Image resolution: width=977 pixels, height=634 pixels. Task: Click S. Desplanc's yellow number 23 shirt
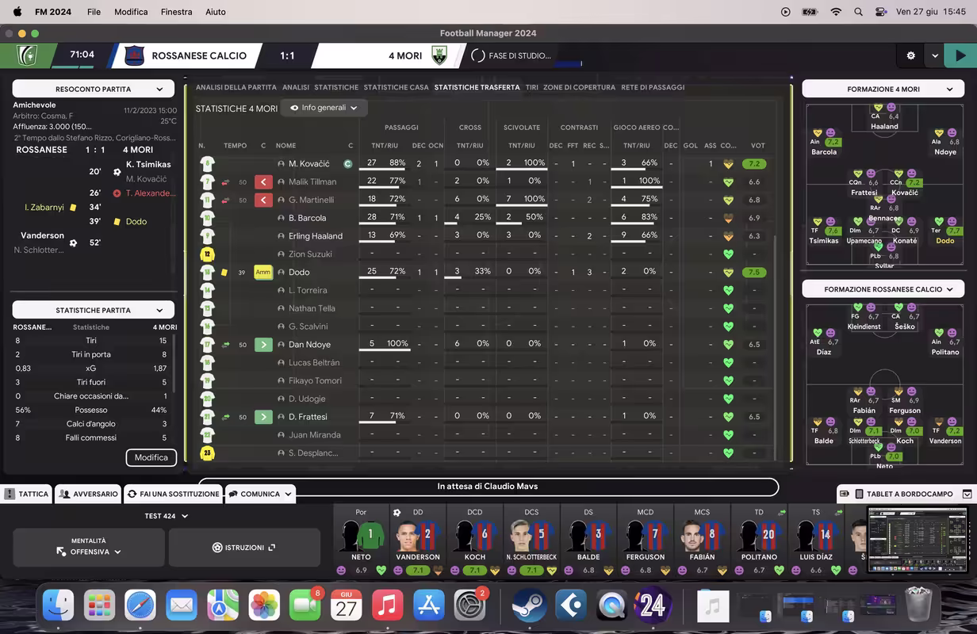[x=207, y=453]
